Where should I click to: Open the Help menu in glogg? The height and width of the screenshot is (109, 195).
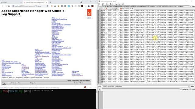coord(123,4)
